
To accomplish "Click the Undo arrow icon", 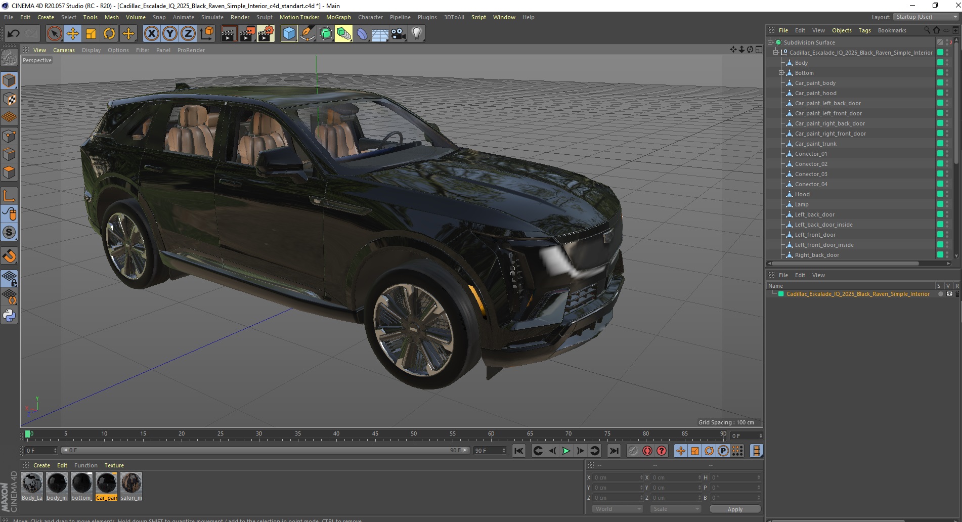I will pyautogui.click(x=13, y=34).
